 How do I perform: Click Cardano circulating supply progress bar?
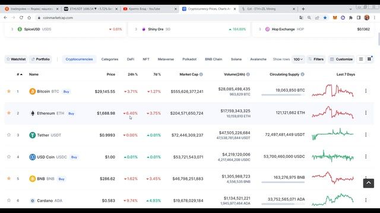pyautogui.click(x=283, y=204)
